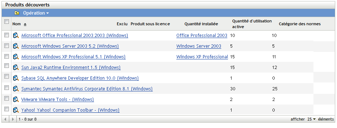Click active usage value 12 in Sun Java2 row

[x=274, y=68]
